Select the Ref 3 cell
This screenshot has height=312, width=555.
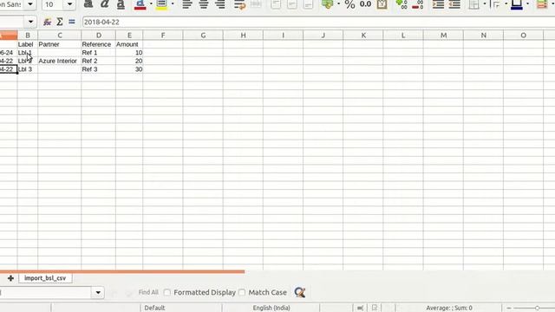point(98,69)
